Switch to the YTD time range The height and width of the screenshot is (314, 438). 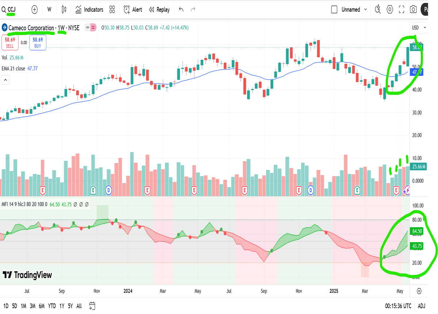point(52,306)
